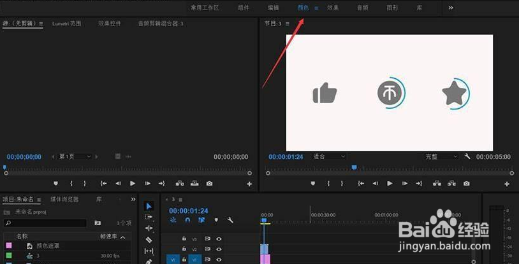Image resolution: width=519 pixels, height=264 pixels.
Task: Mark In in Source monitor
Action: tap(71, 183)
